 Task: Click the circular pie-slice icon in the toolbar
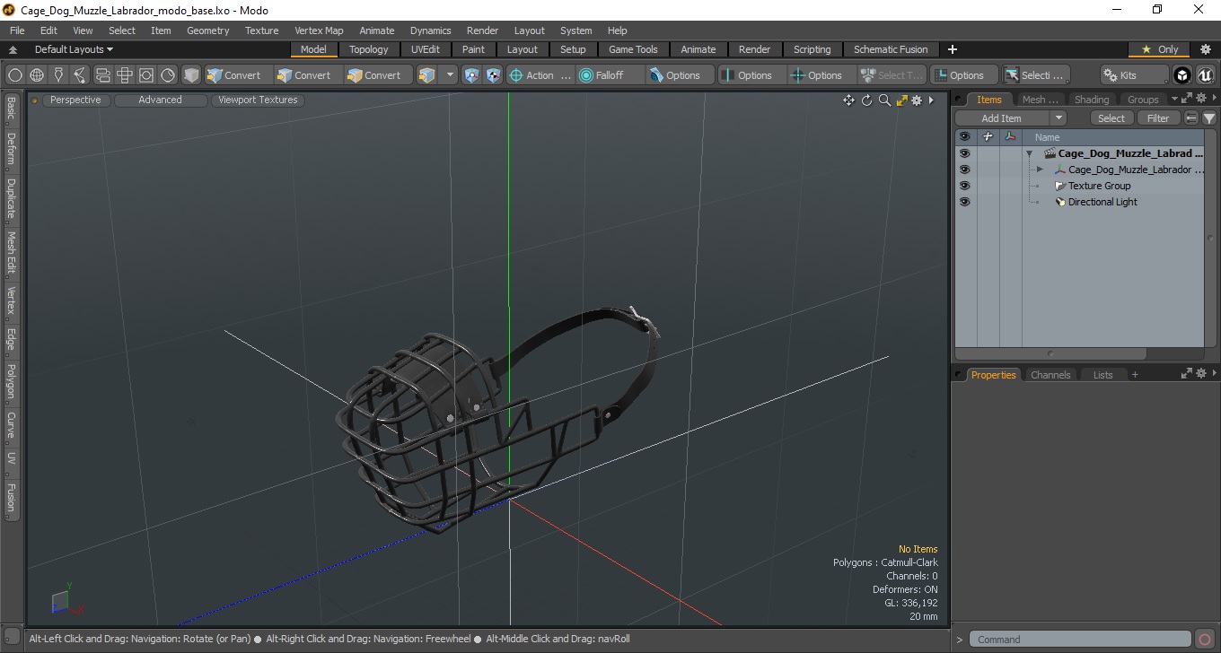(x=168, y=75)
